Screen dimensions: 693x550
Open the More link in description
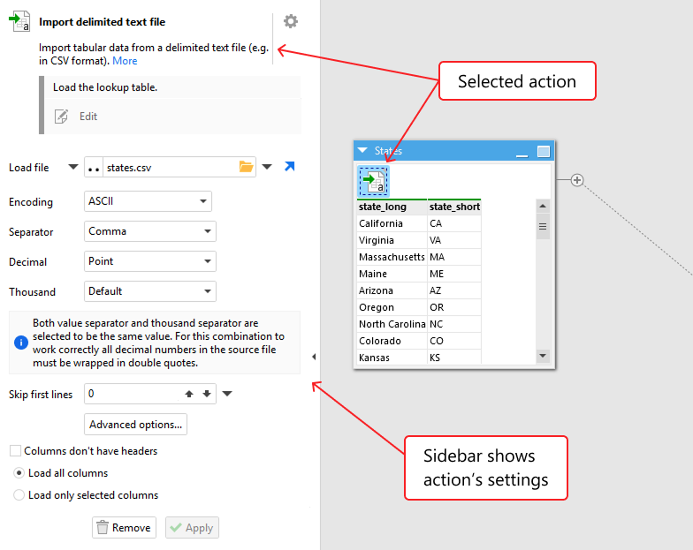tap(125, 61)
